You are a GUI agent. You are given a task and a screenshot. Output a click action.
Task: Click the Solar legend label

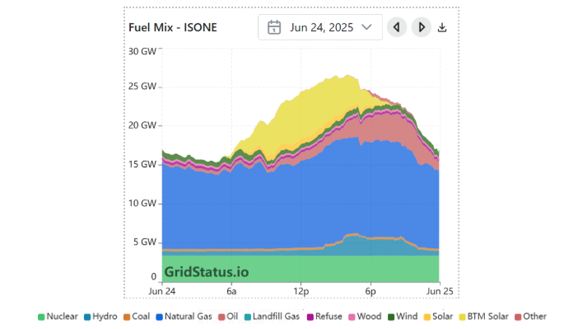(x=442, y=317)
